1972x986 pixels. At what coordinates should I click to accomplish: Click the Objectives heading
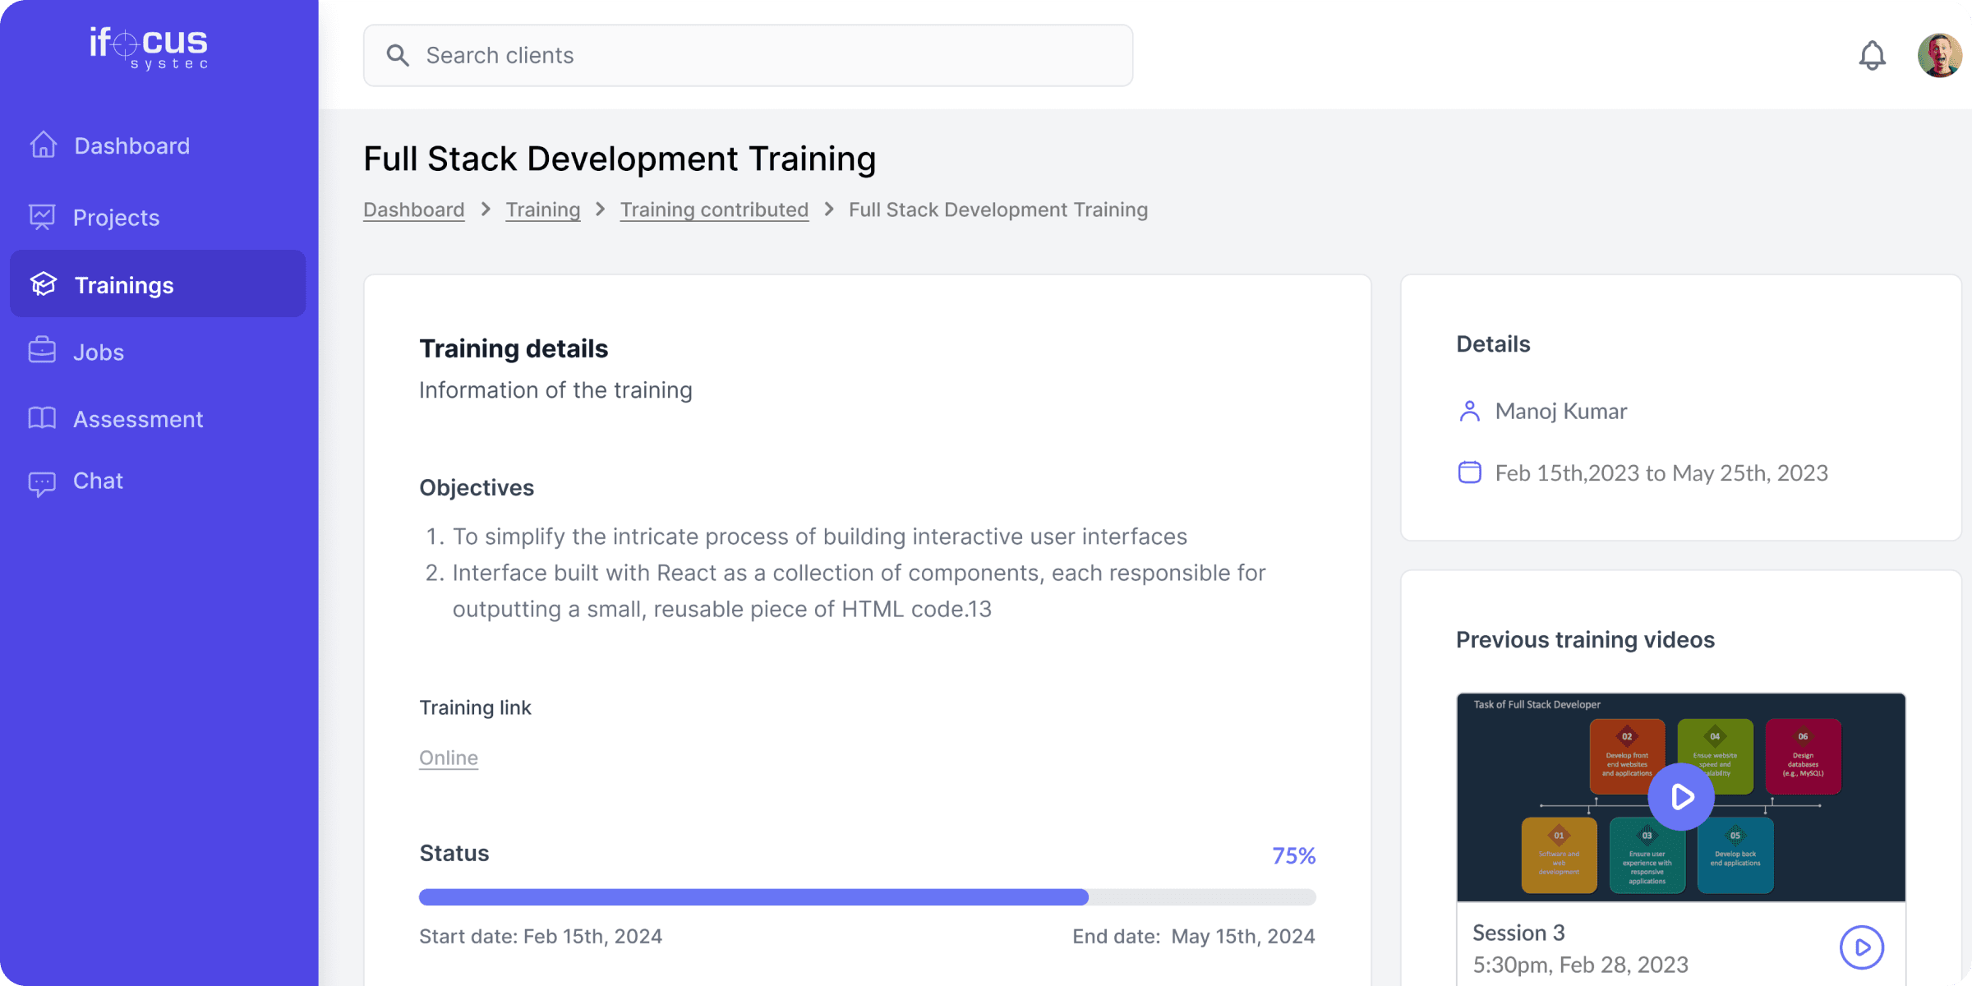pyautogui.click(x=477, y=487)
